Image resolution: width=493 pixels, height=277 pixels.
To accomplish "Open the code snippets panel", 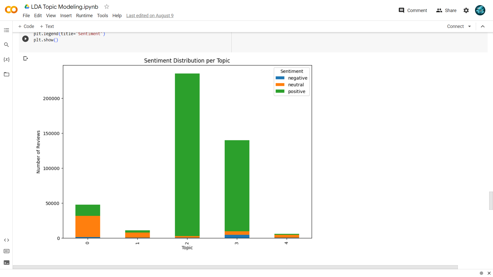I will (6, 240).
